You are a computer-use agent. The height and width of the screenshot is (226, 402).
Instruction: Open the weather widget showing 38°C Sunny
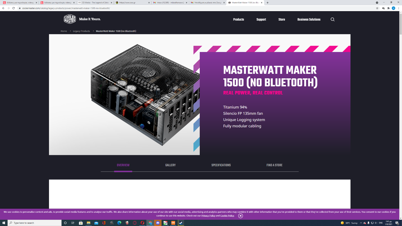[x=349, y=223]
